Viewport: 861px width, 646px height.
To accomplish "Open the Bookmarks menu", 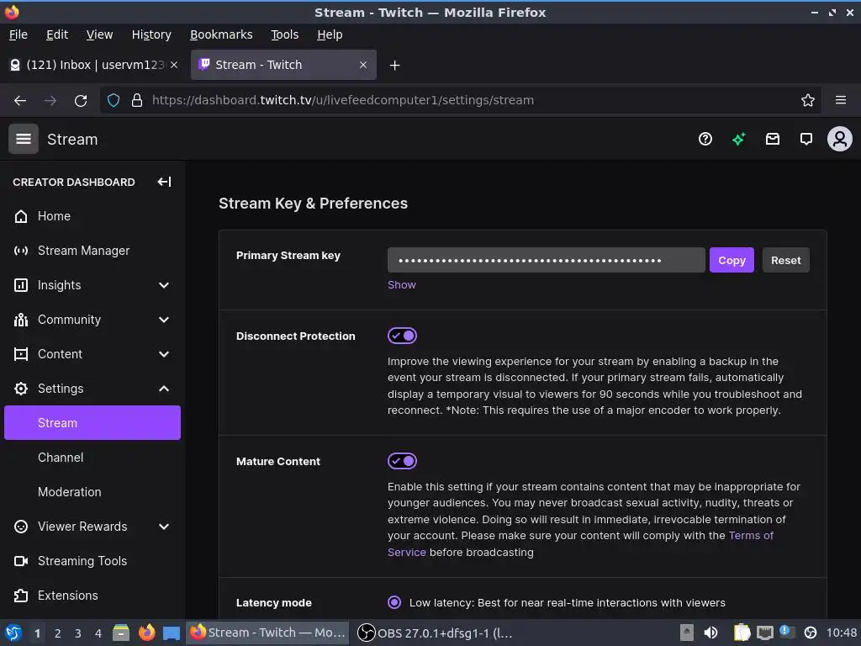I will point(221,34).
